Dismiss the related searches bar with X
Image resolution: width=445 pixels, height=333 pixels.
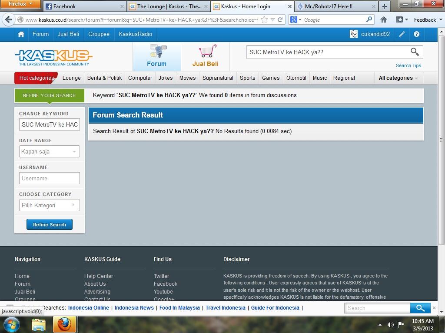point(434,308)
